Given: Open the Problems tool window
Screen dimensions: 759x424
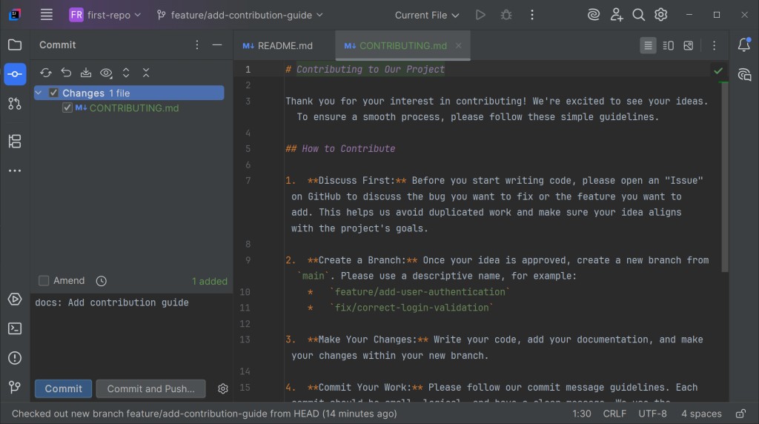Looking at the screenshot, I should point(15,358).
